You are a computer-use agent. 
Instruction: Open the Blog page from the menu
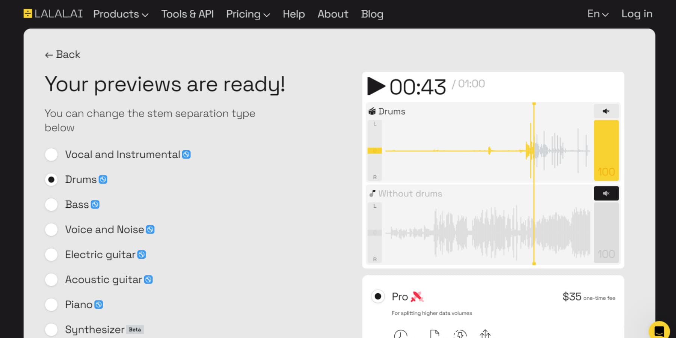coord(372,14)
